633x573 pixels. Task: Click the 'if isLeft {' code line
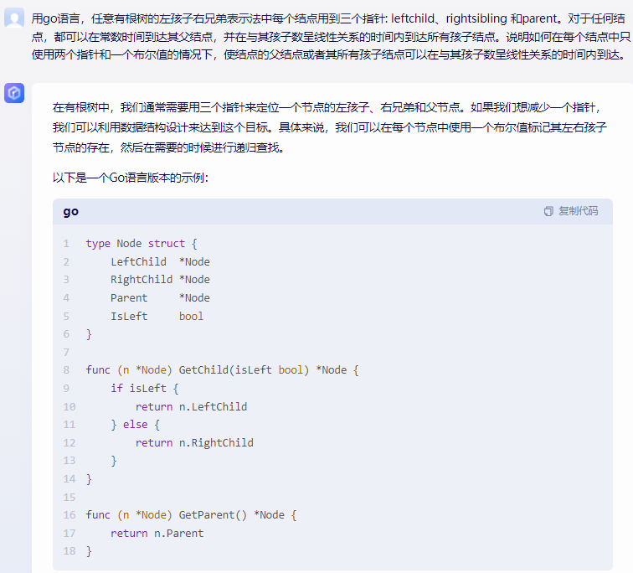145,388
